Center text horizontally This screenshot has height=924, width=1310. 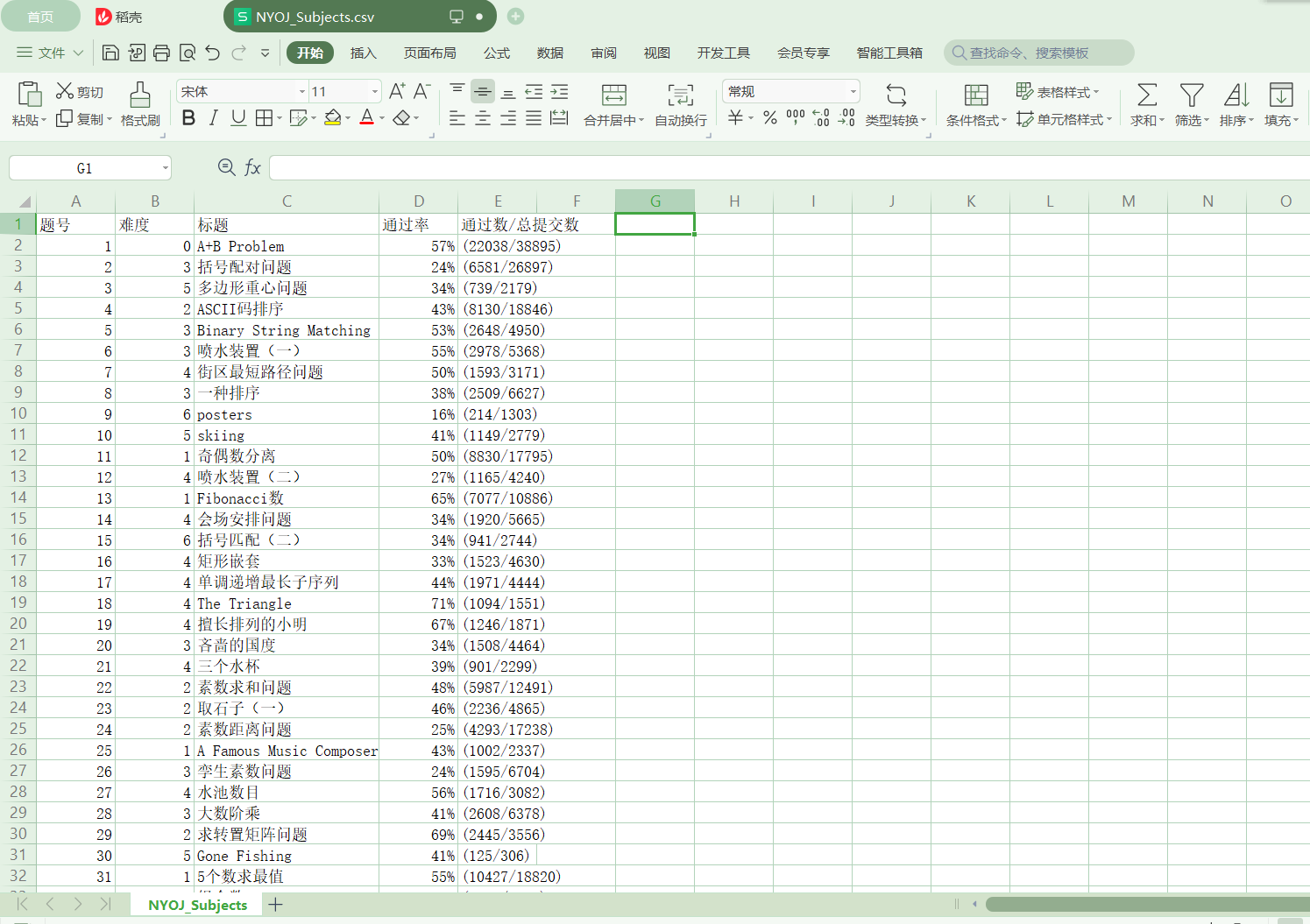(483, 117)
